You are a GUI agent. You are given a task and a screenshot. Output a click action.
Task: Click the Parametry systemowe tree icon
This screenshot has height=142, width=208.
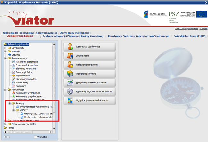coord(14,62)
